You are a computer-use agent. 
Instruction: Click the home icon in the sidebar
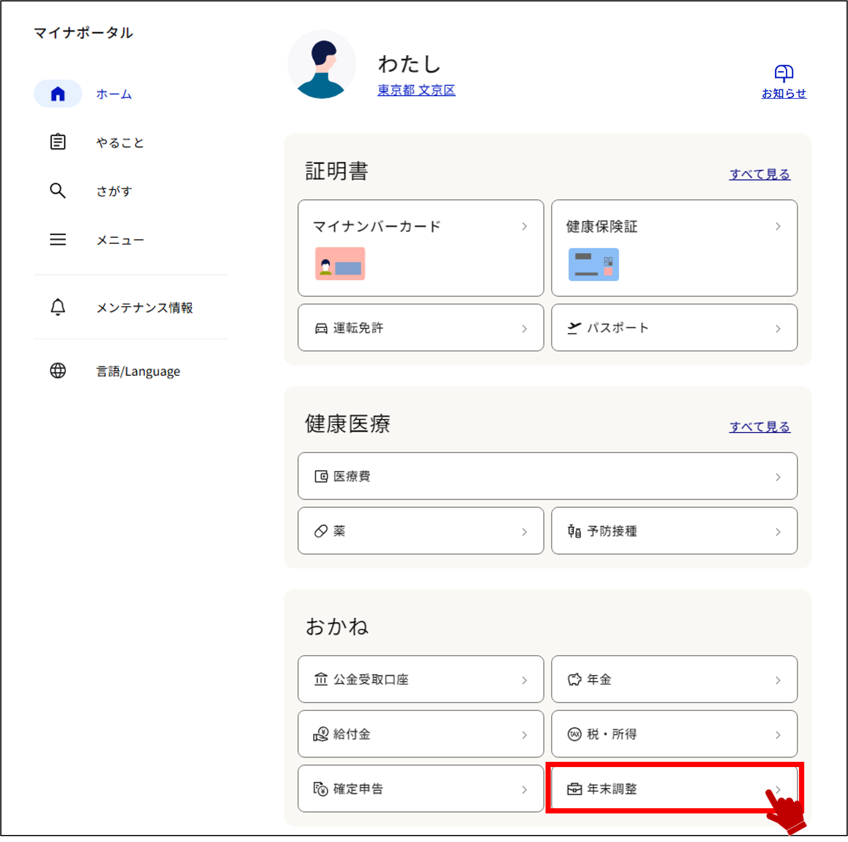58,94
